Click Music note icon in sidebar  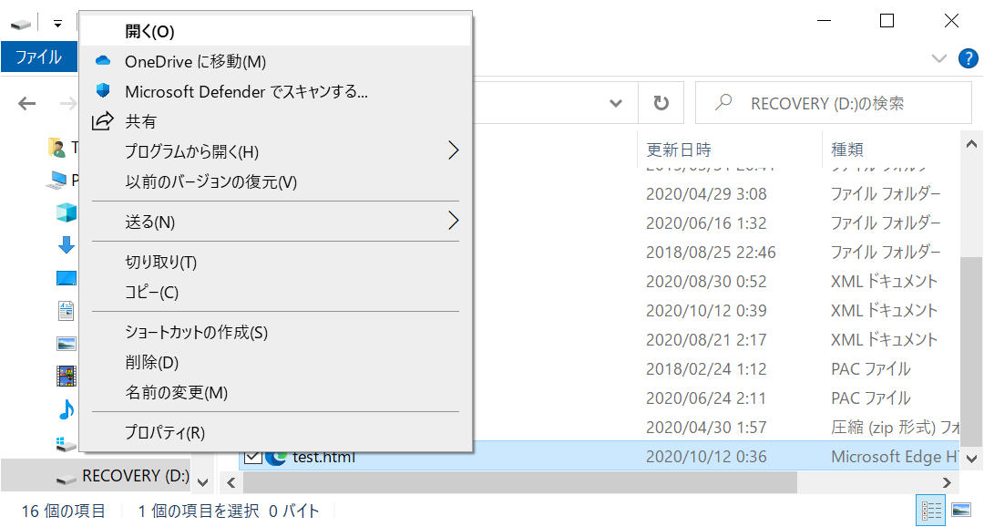tap(66, 409)
